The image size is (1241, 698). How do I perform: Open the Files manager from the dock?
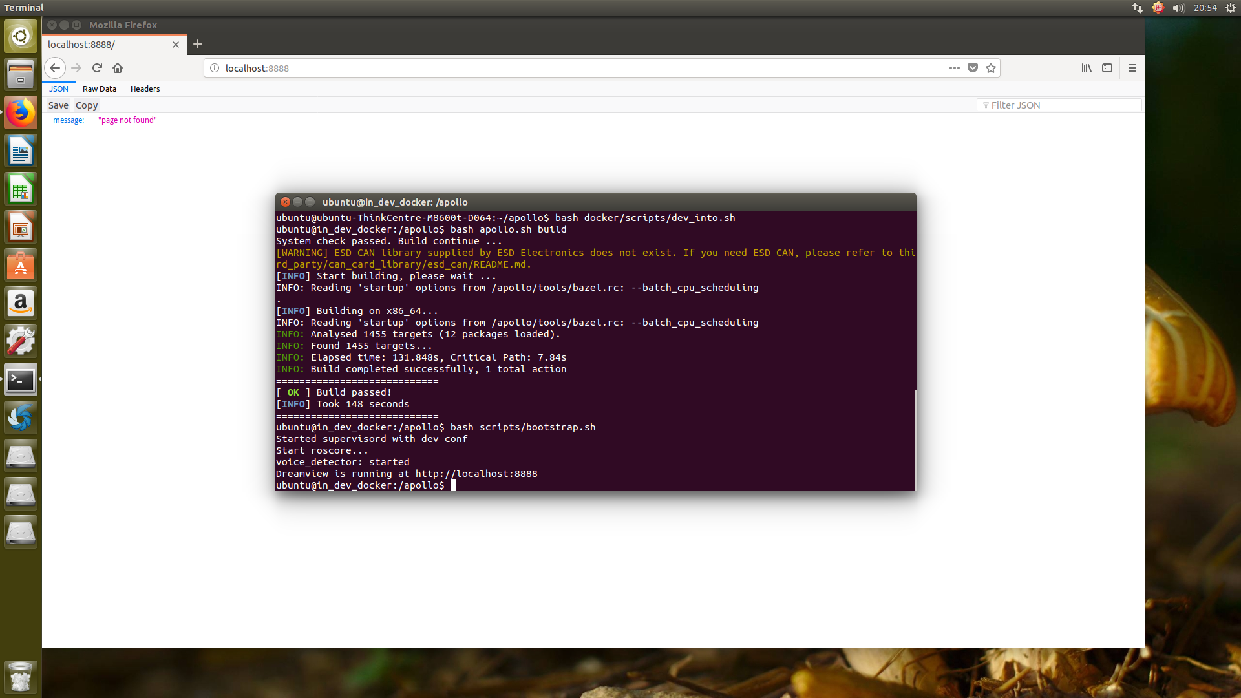click(x=21, y=74)
